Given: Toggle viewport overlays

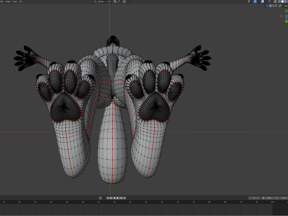Looking at the screenshot, I should point(262,1).
